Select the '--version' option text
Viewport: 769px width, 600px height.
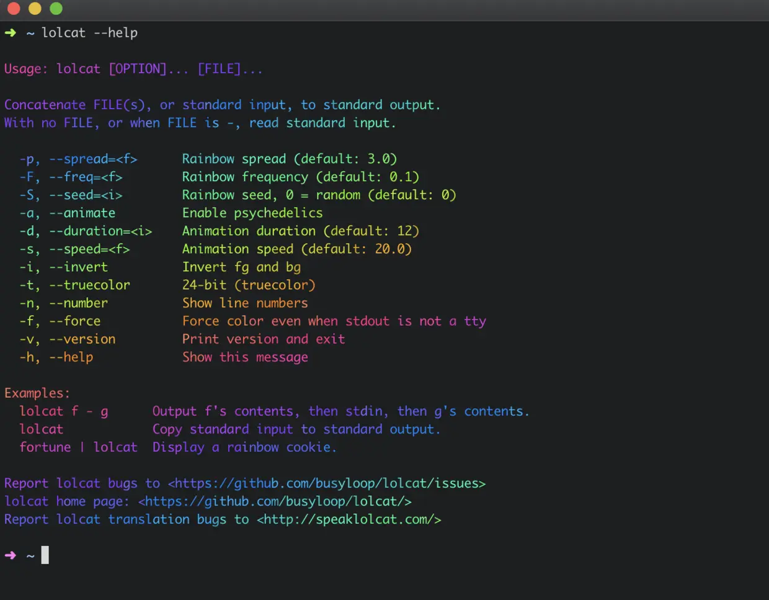[82, 339]
